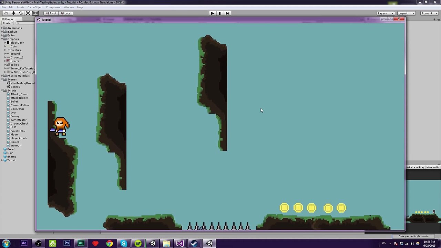Collapse the Scripts folder
The width and height of the screenshot is (441, 248).
click(x=2, y=91)
